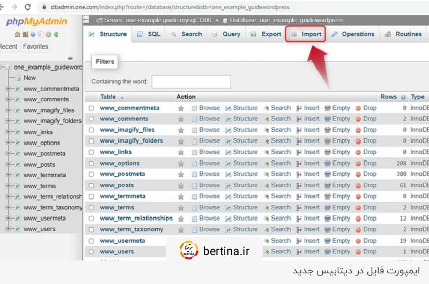Image resolution: width=429 pixels, height=284 pixels.
Task: Check the www_comments row checkbox
Action: (91, 119)
